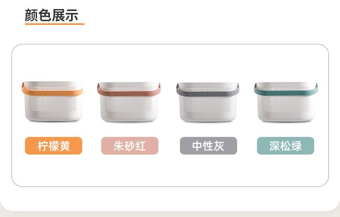This screenshot has width=340, height=217.
Task: Click the basket with gray handle
Action: [208, 102]
